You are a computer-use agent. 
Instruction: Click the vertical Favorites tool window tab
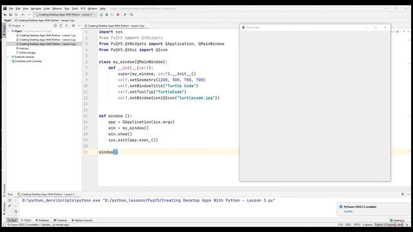point(4,209)
